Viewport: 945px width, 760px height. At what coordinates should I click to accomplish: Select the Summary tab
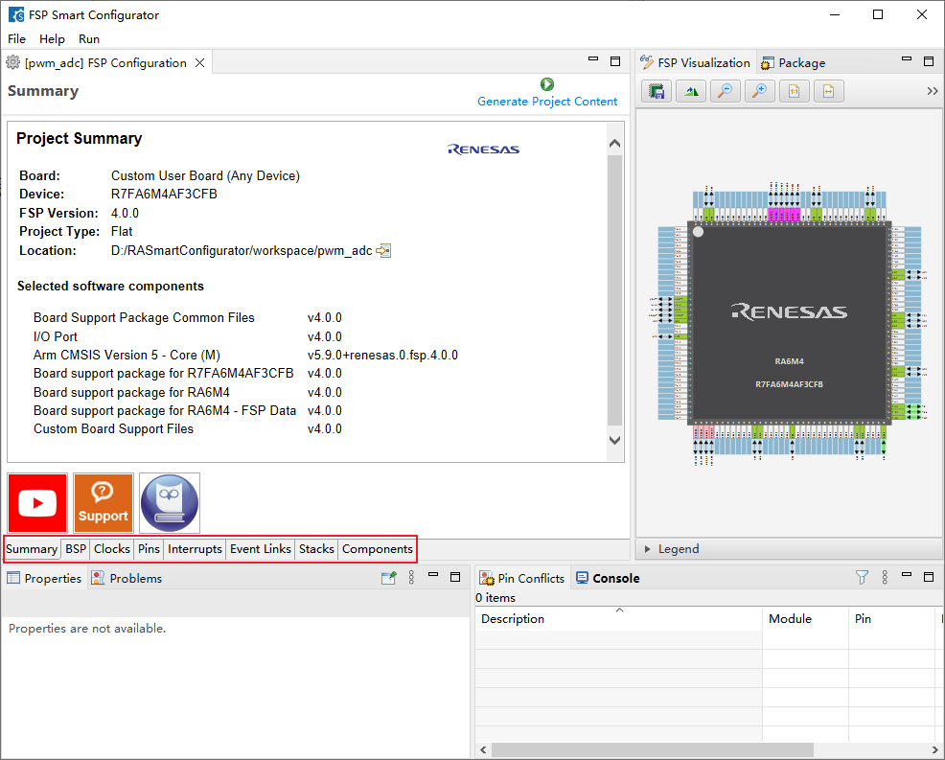[x=32, y=549]
